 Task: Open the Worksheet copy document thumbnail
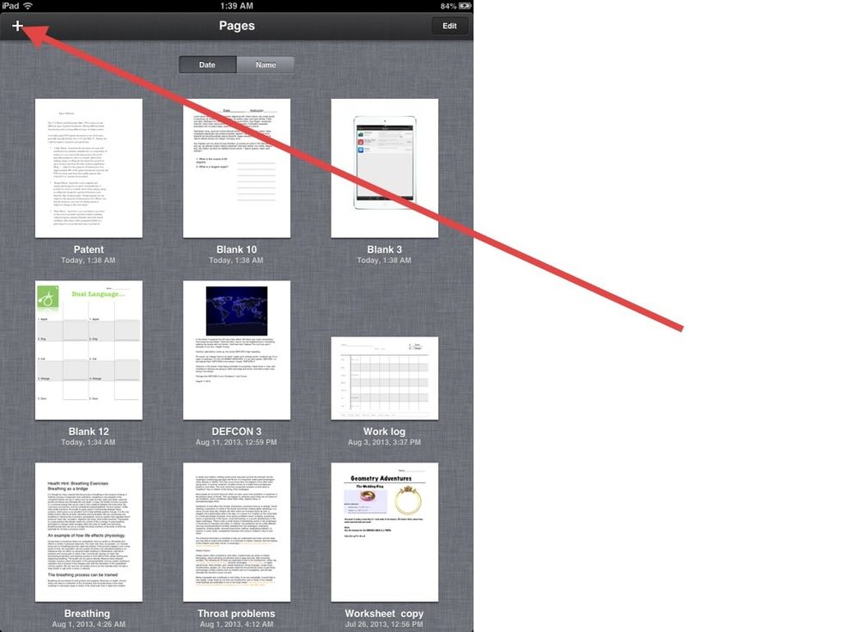(384, 532)
